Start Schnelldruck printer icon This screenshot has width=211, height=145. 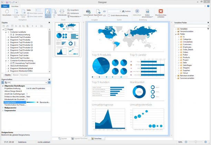(88, 11)
